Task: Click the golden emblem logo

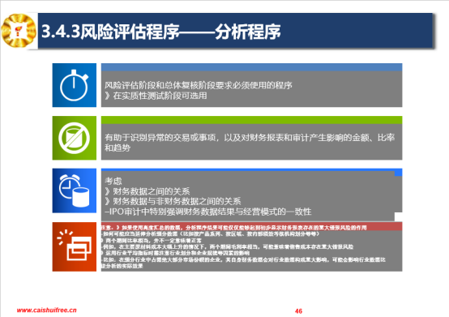Action: (19, 31)
